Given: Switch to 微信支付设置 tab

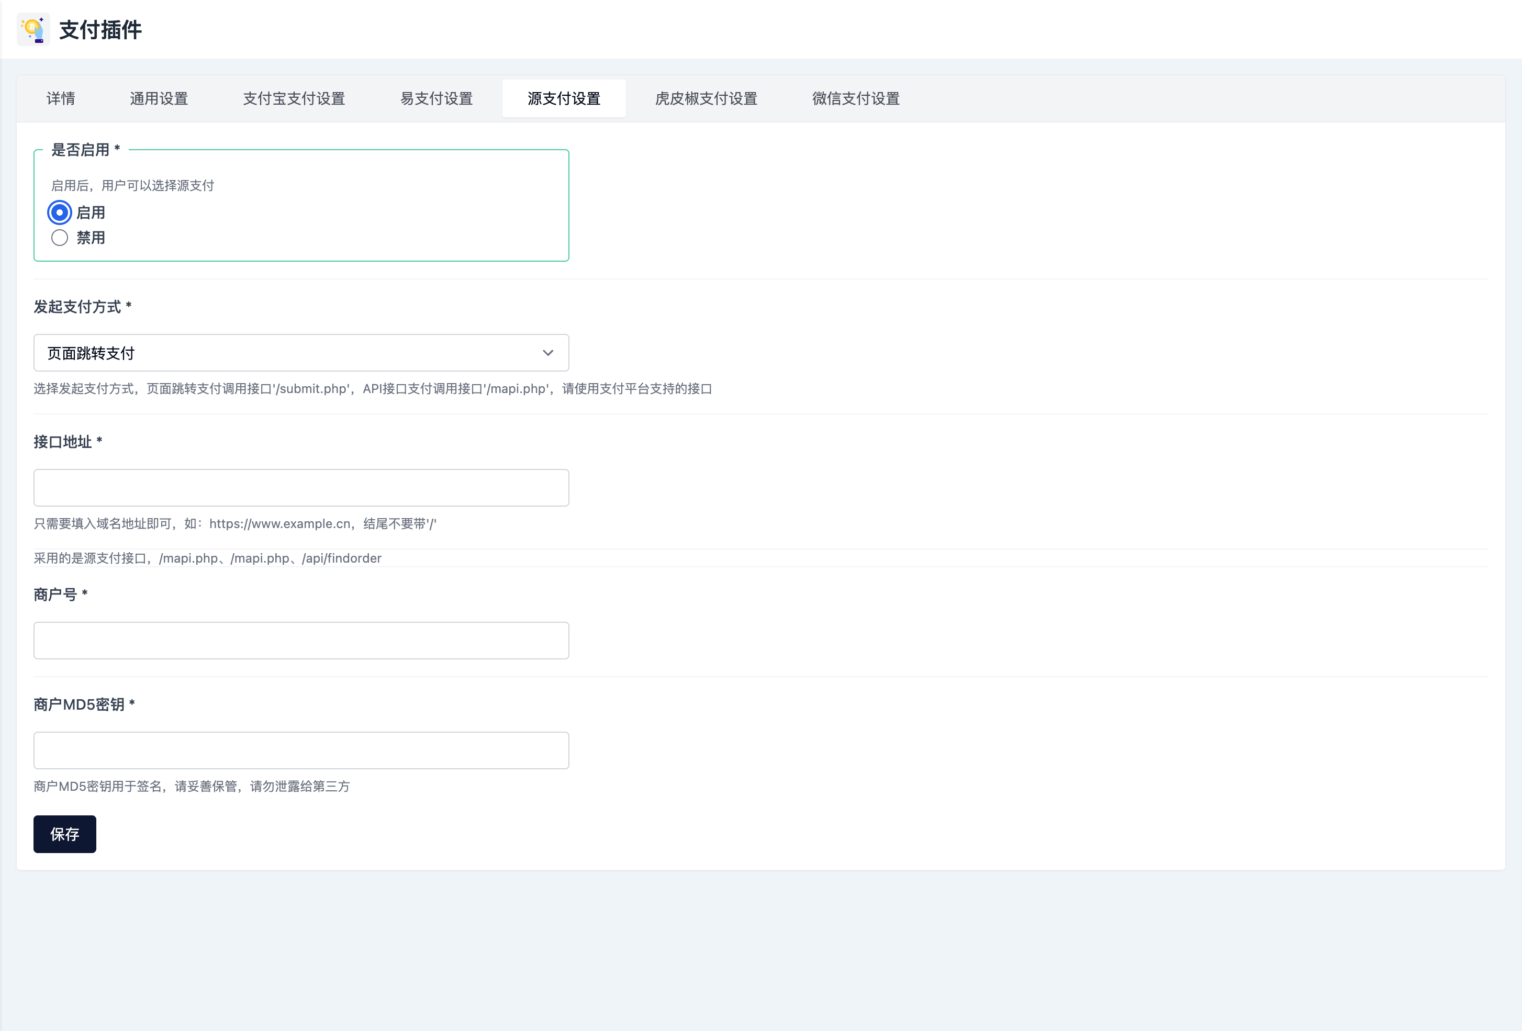Looking at the screenshot, I should 855,99.
